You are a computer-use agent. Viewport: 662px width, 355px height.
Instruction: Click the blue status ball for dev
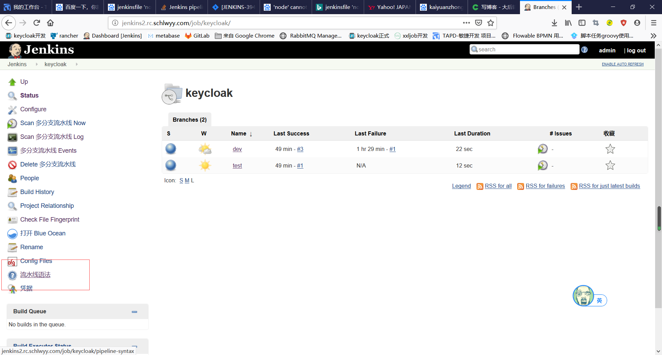coord(171,149)
